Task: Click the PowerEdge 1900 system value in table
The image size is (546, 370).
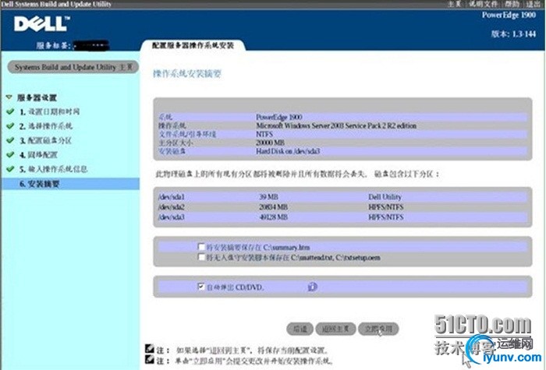Action: [x=279, y=117]
